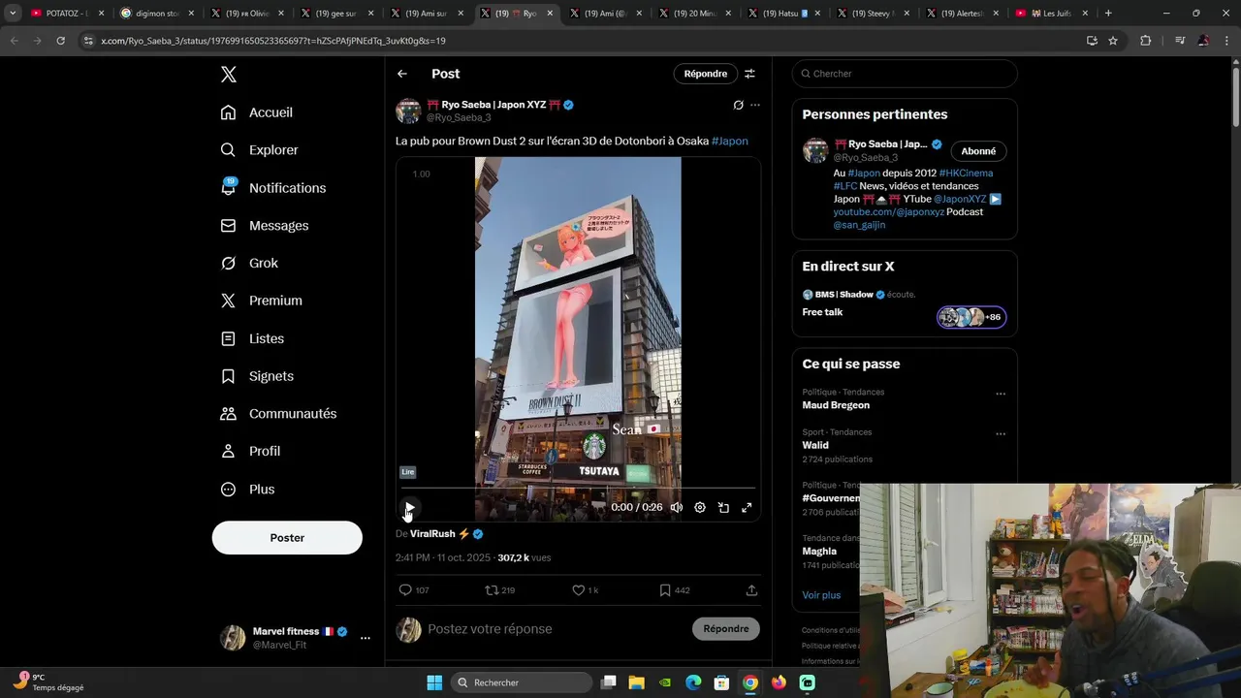Open the #HKCinema hashtag in bio
Screen dimensions: 1241x698
pyautogui.click(x=966, y=174)
